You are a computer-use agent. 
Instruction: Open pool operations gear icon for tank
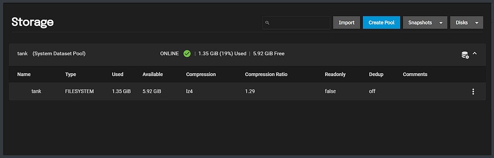(x=465, y=55)
